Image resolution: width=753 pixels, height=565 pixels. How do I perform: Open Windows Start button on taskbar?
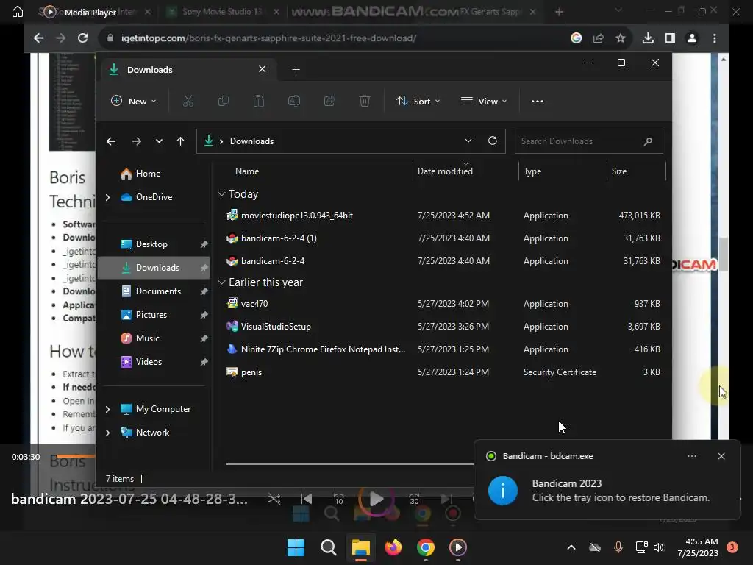point(296,547)
